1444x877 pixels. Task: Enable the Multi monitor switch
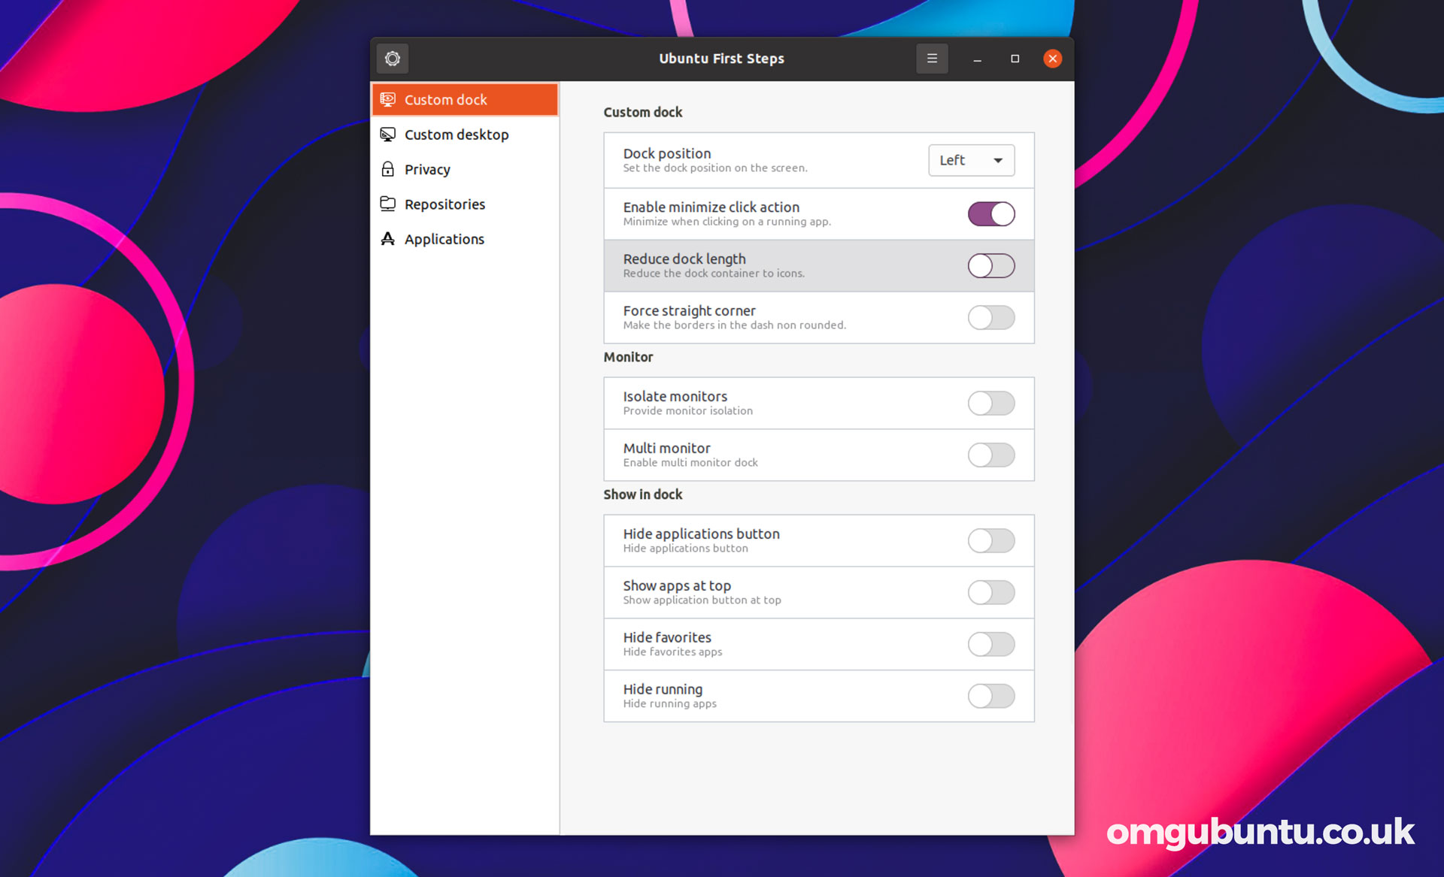(991, 455)
